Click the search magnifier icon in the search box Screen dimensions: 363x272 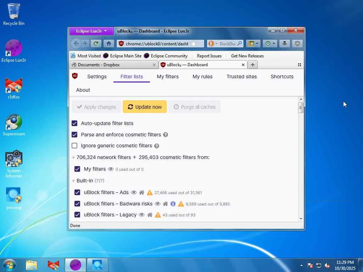tap(240, 44)
